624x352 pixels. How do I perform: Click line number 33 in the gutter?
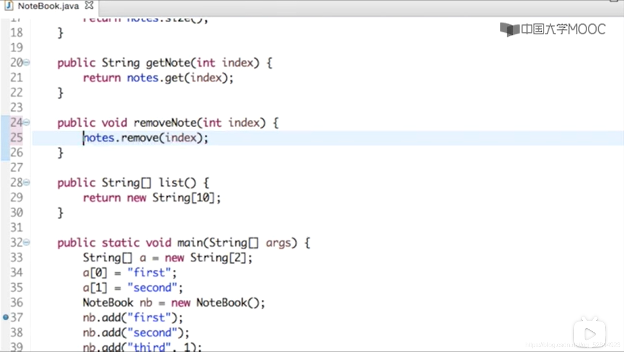point(16,258)
